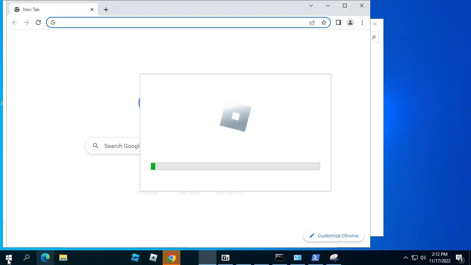This screenshot has width=471, height=265.
Task: Open Roblox Player taskbar icon
Action: [153, 258]
